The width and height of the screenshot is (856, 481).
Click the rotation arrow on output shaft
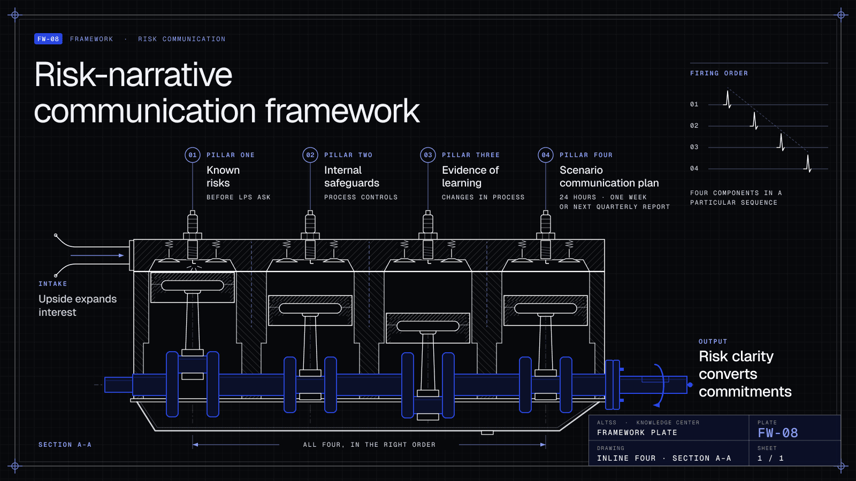point(659,385)
